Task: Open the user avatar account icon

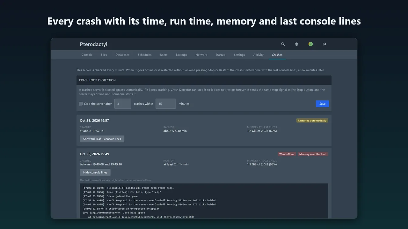Action: (x=310, y=44)
